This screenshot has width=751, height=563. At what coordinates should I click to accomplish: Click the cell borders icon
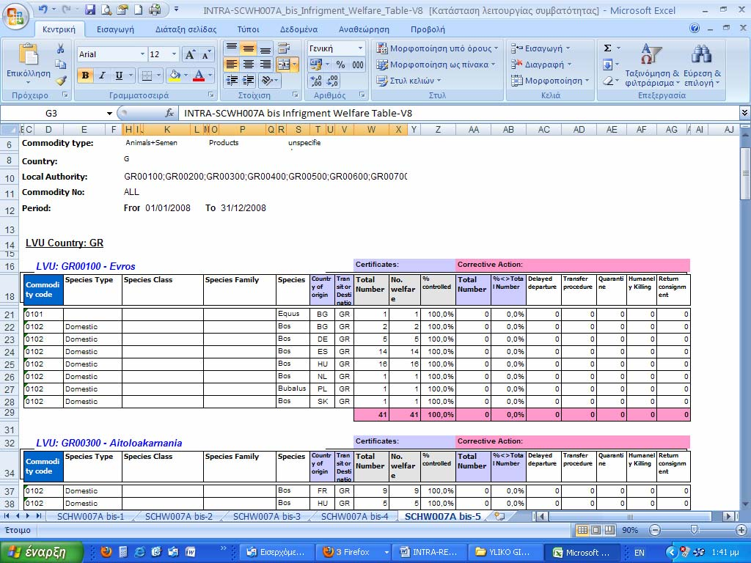click(x=147, y=76)
